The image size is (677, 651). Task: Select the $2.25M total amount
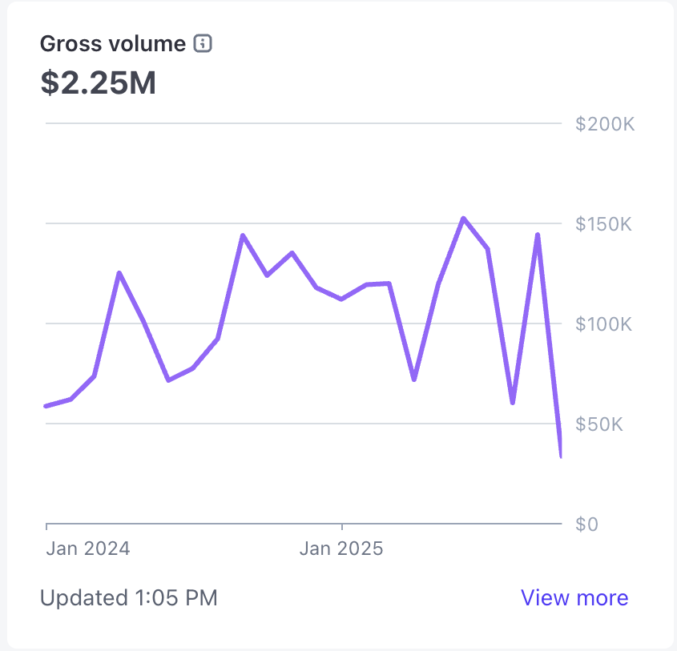tap(98, 82)
